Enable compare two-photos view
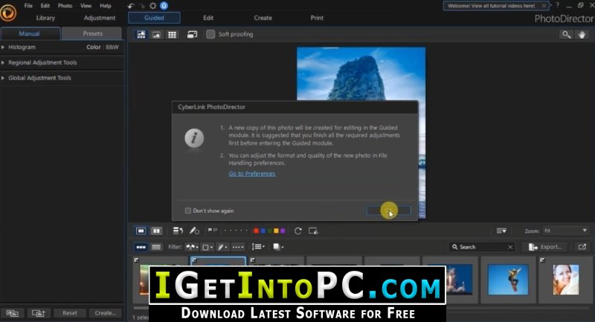Image resolution: width=595 pixels, height=322 pixels. (x=156, y=231)
